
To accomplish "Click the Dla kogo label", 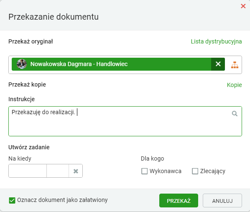I will [x=153, y=159].
